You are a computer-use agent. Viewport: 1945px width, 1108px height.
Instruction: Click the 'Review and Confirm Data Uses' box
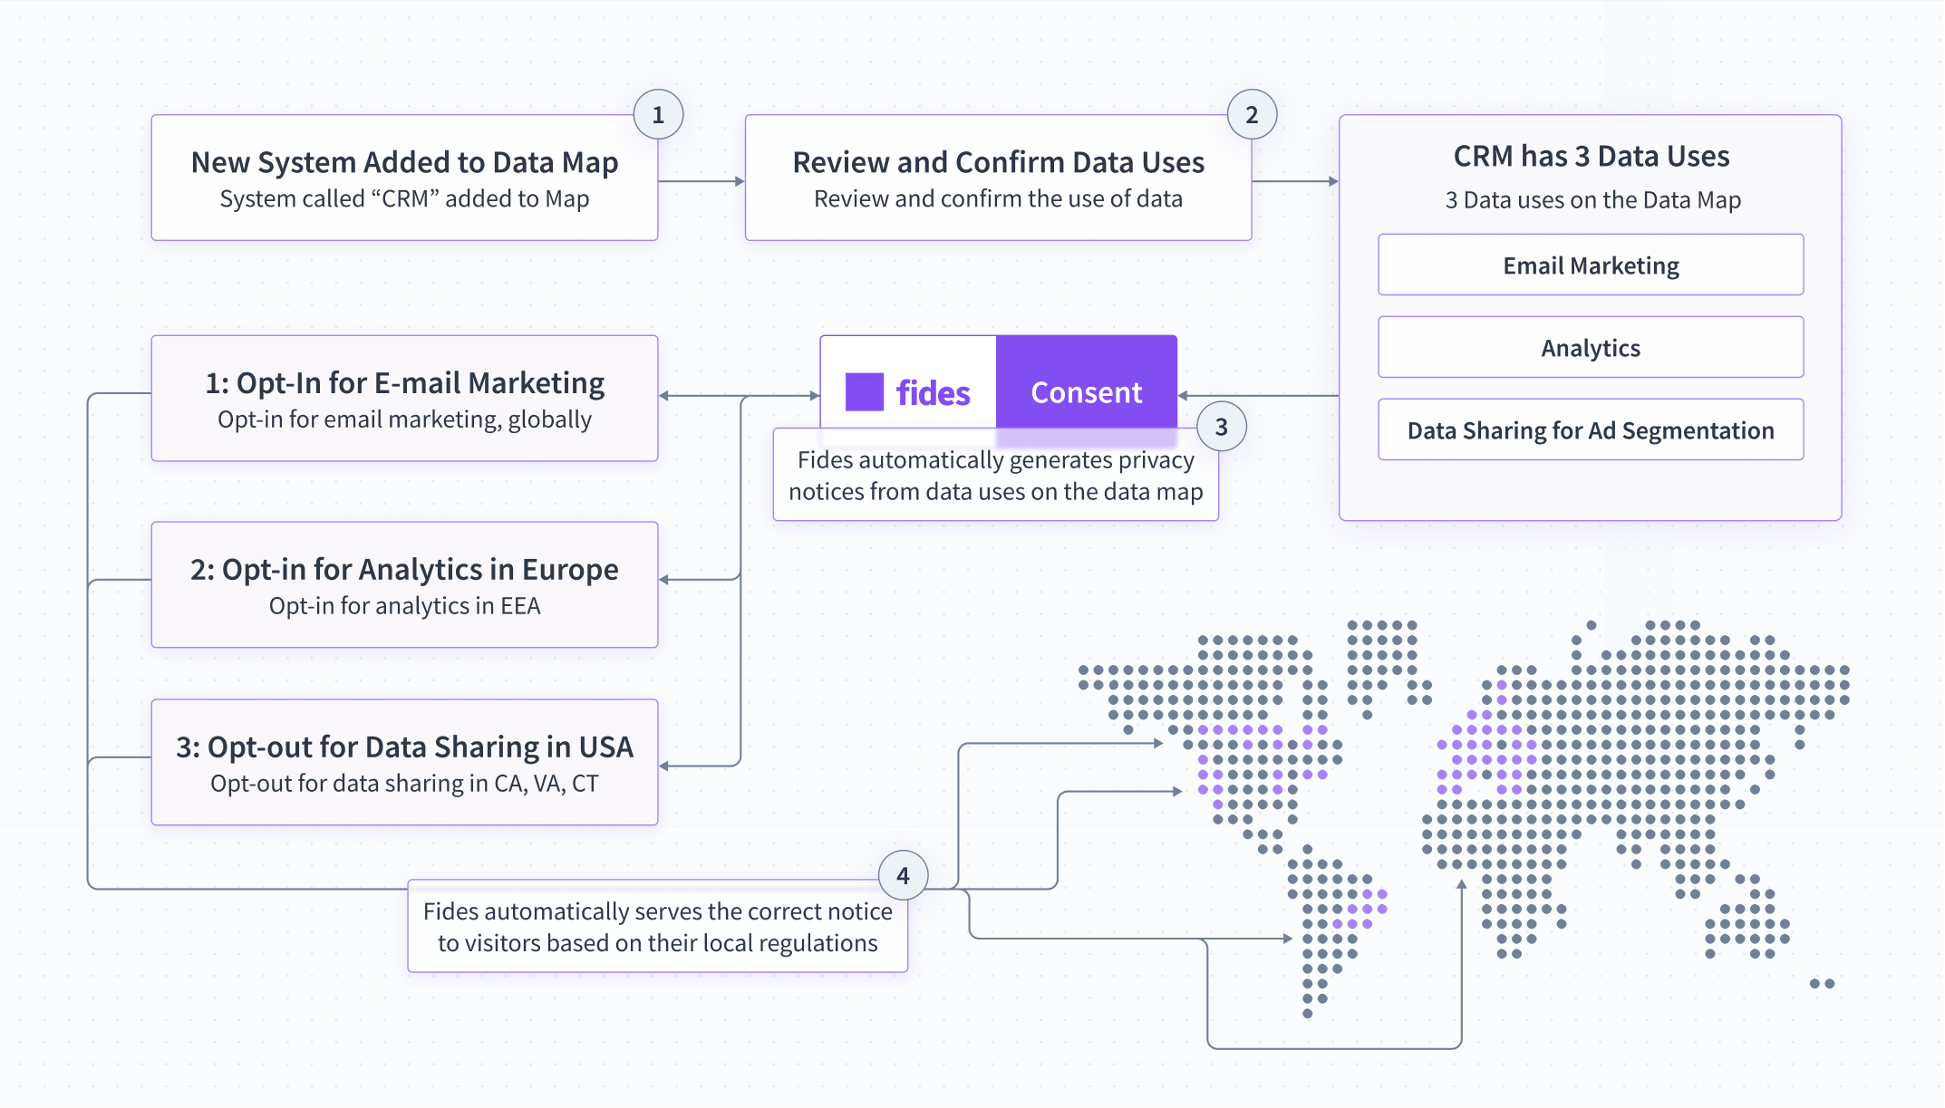[x=998, y=178]
